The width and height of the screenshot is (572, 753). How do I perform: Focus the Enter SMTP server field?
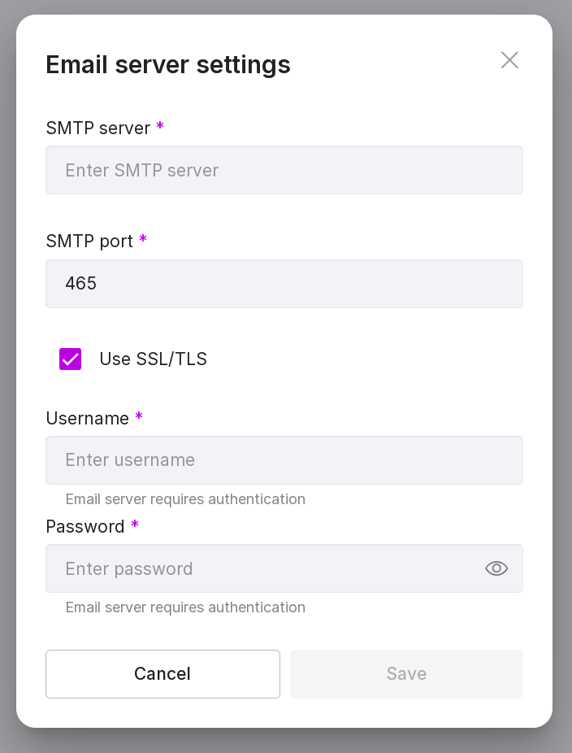coord(284,170)
